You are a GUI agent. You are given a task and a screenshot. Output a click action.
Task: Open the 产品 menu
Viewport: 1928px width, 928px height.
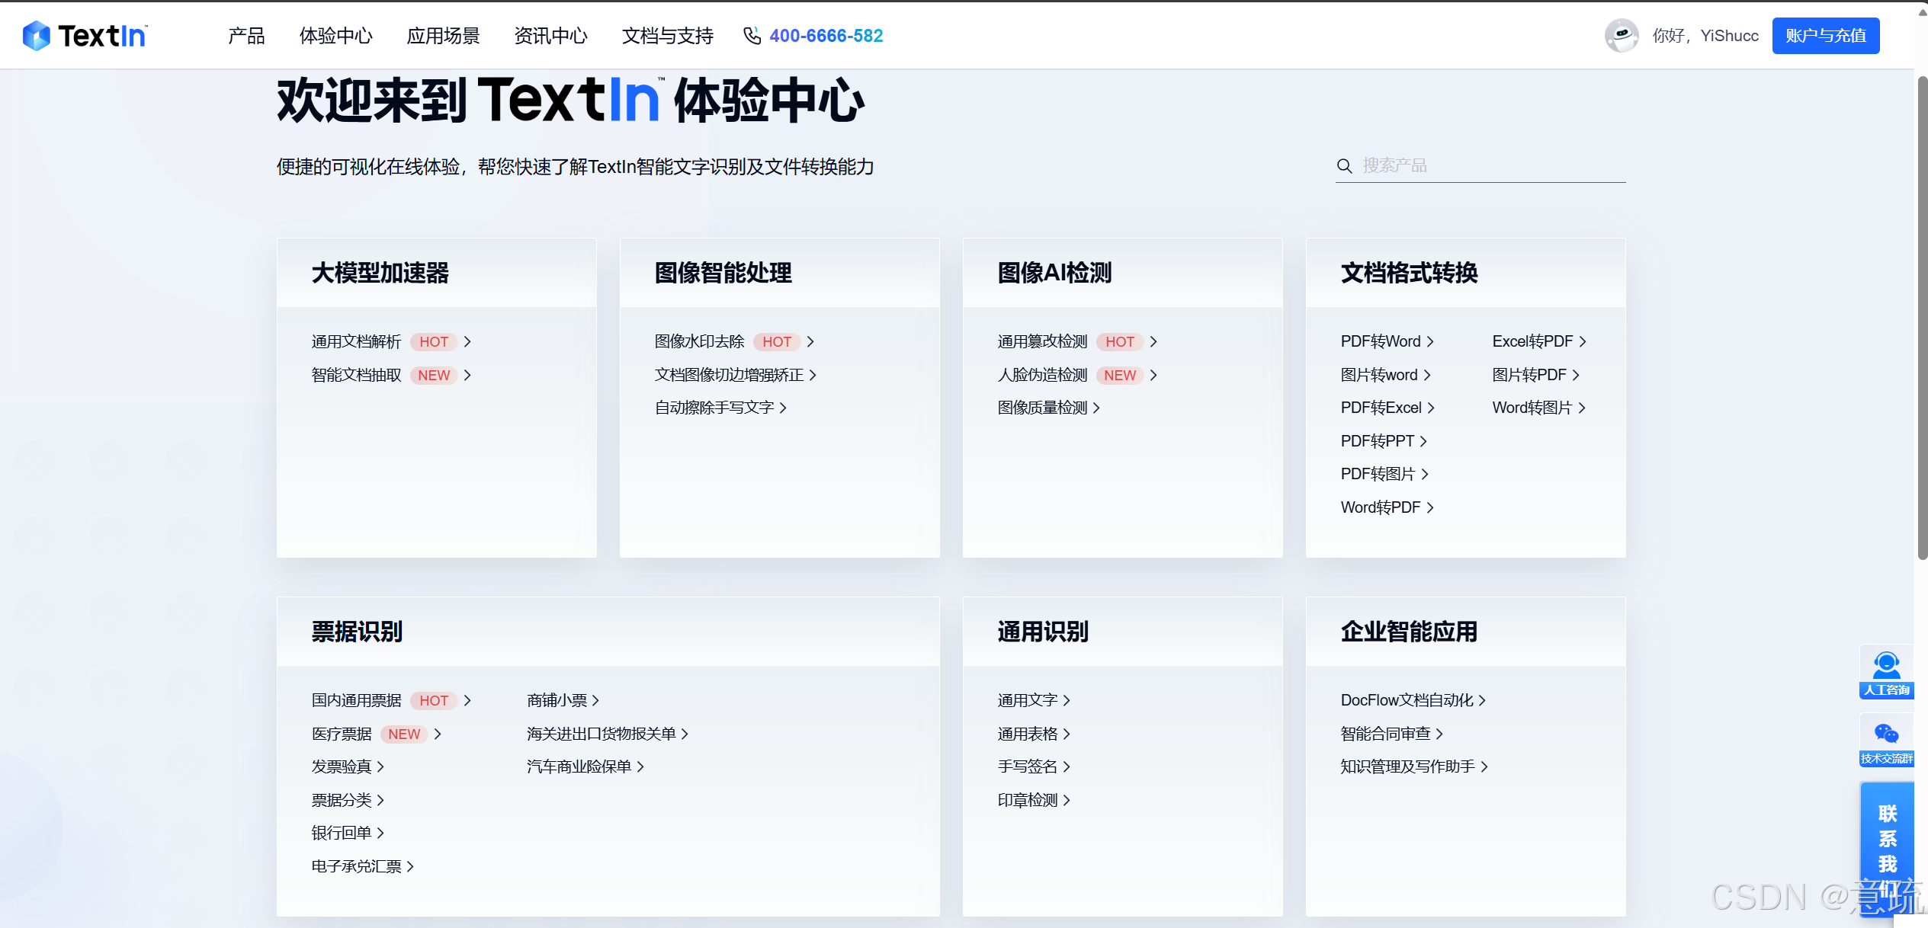(246, 36)
